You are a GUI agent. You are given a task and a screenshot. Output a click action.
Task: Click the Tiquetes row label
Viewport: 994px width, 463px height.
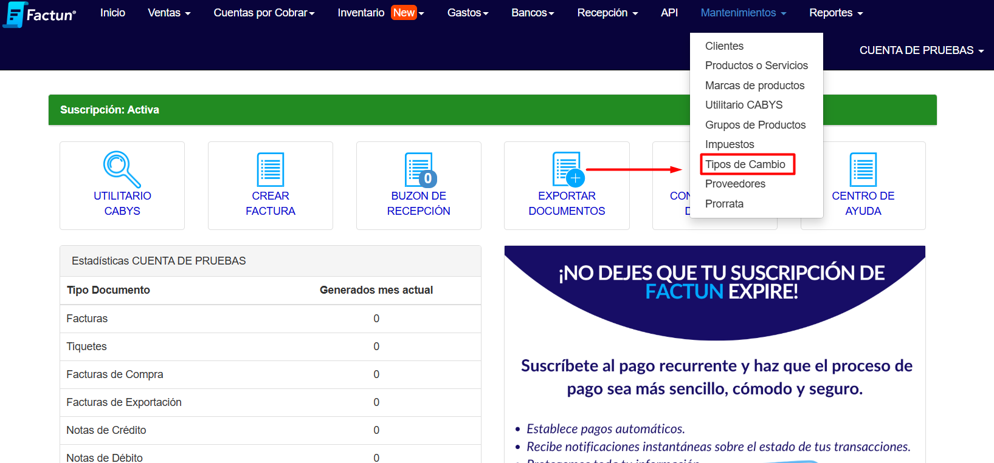click(86, 346)
